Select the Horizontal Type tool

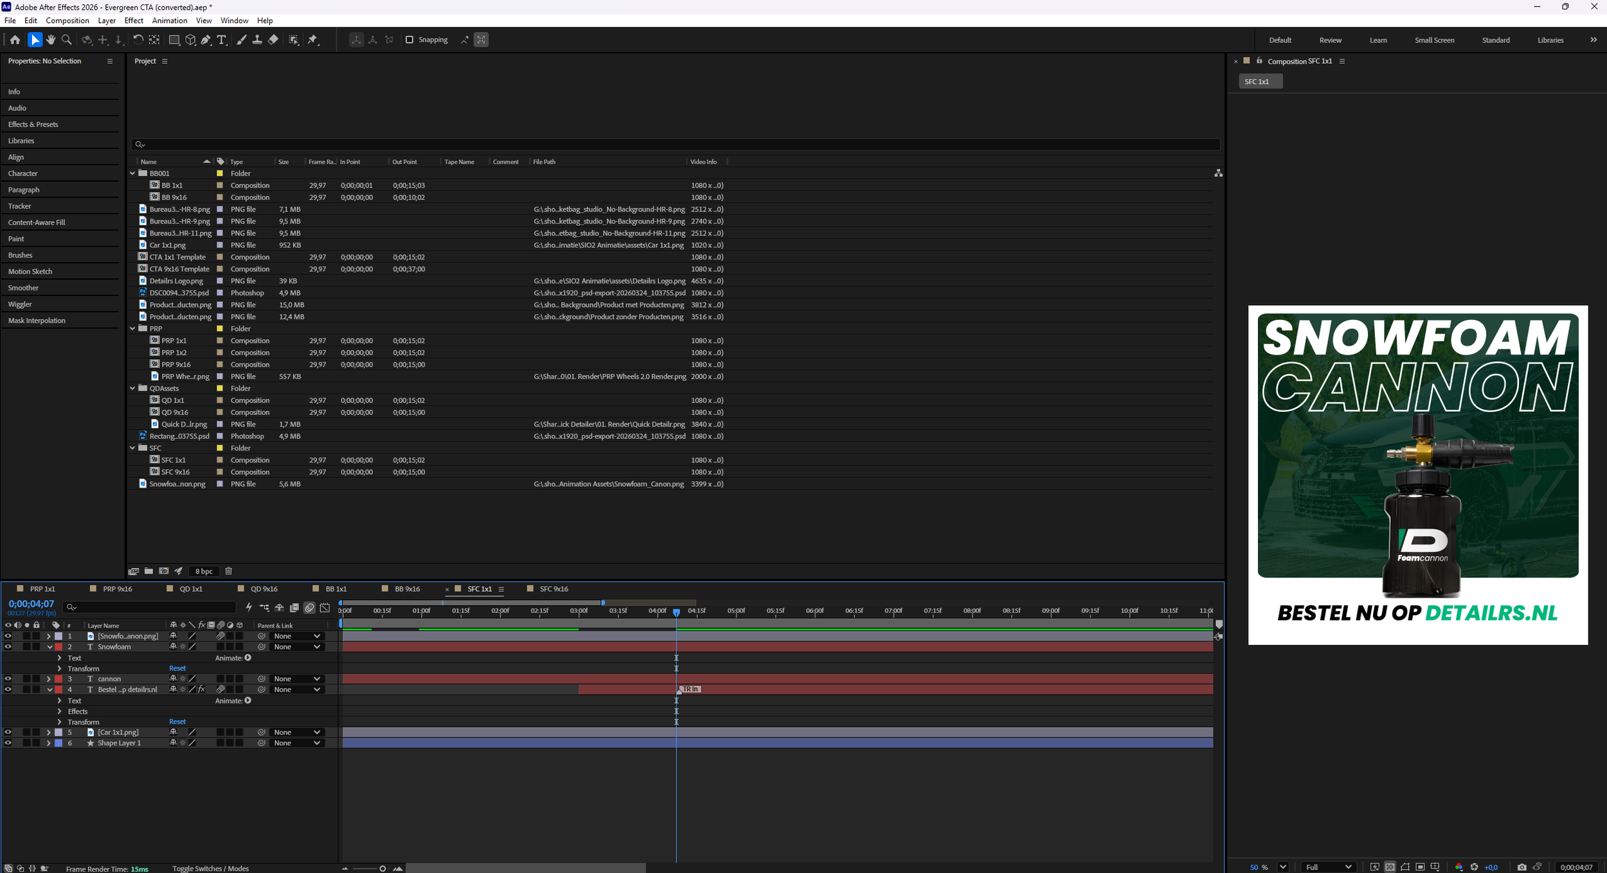pos(222,40)
